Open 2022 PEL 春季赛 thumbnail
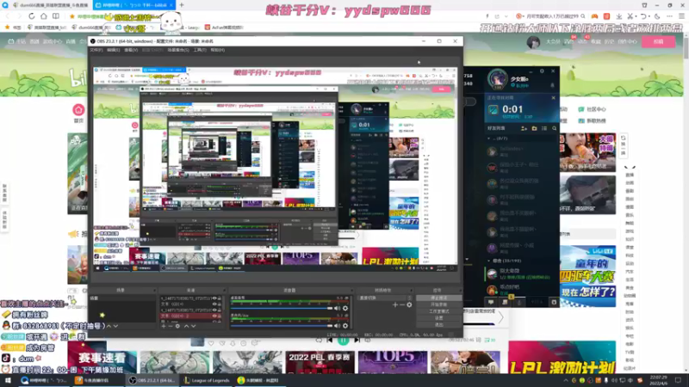This screenshot has width=689, height=387. 320,362
